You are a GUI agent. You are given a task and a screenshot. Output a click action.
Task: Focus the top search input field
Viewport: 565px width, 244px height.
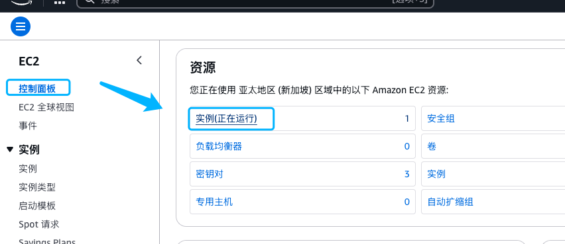coord(255,3)
